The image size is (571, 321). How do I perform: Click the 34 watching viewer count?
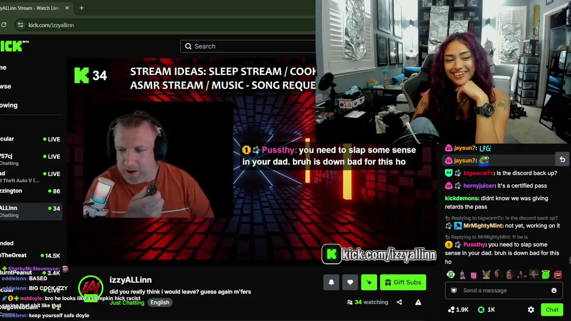point(368,302)
